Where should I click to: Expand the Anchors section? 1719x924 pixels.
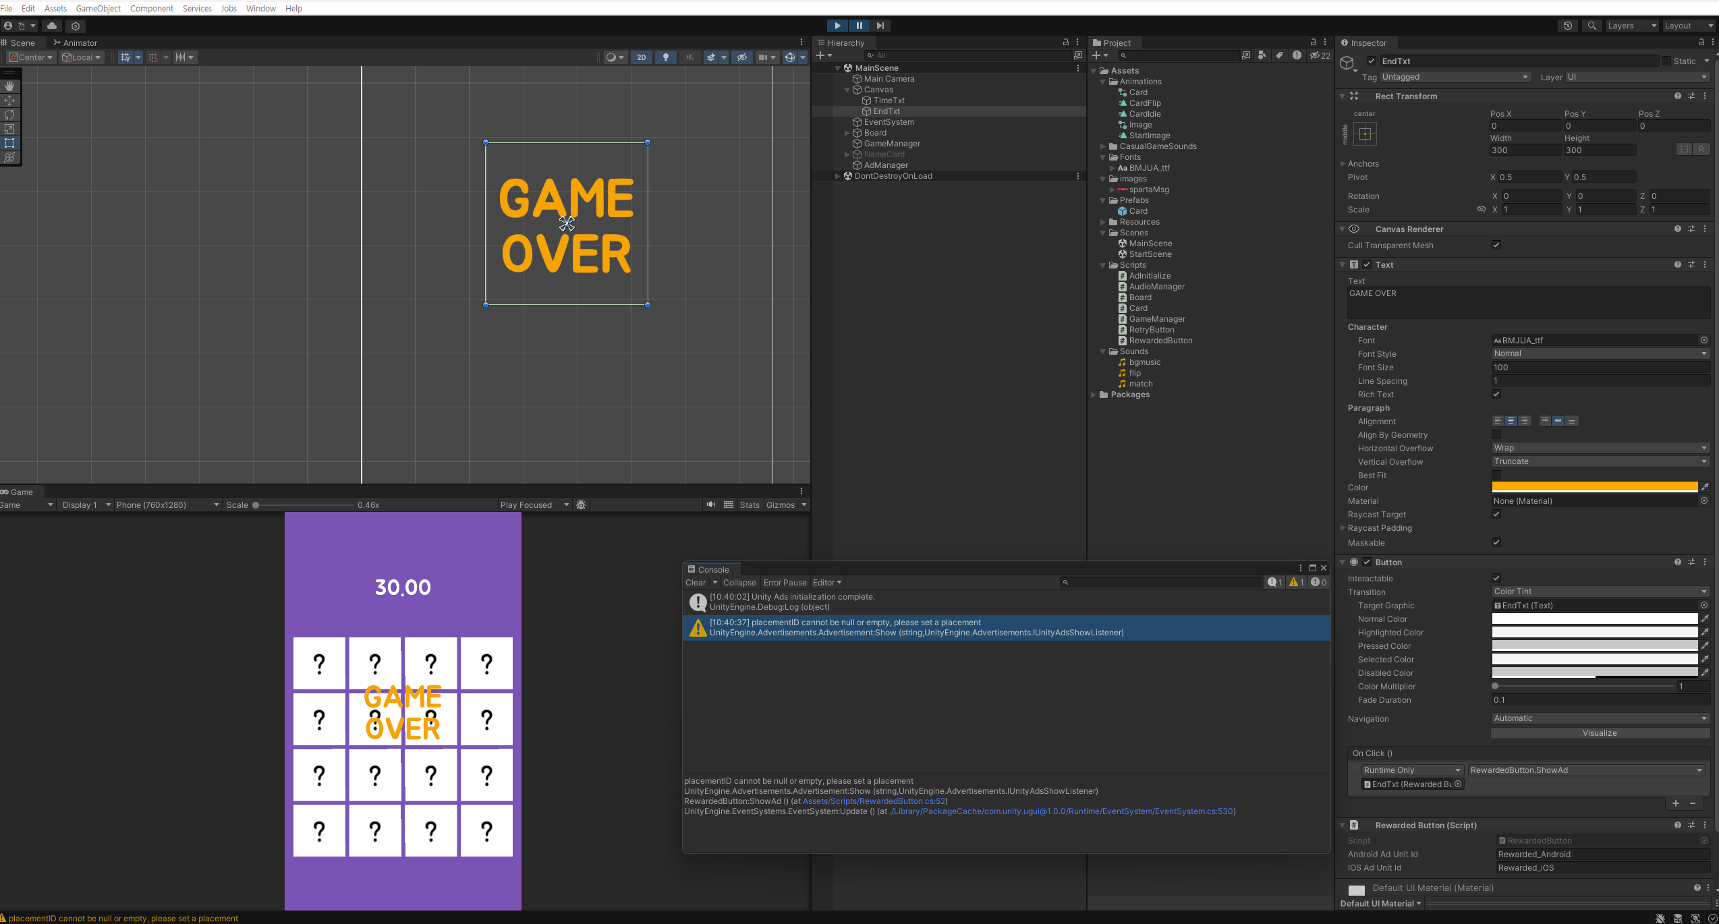(1343, 164)
